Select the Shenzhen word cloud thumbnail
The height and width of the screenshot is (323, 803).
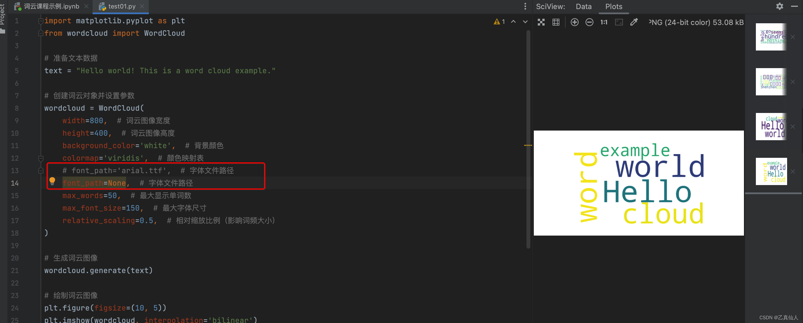click(771, 82)
